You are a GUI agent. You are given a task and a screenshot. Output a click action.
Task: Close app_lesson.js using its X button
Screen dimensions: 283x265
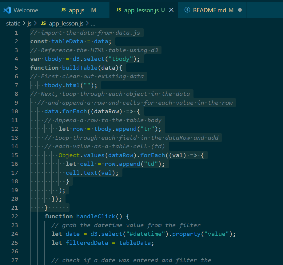[x=171, y=10]
